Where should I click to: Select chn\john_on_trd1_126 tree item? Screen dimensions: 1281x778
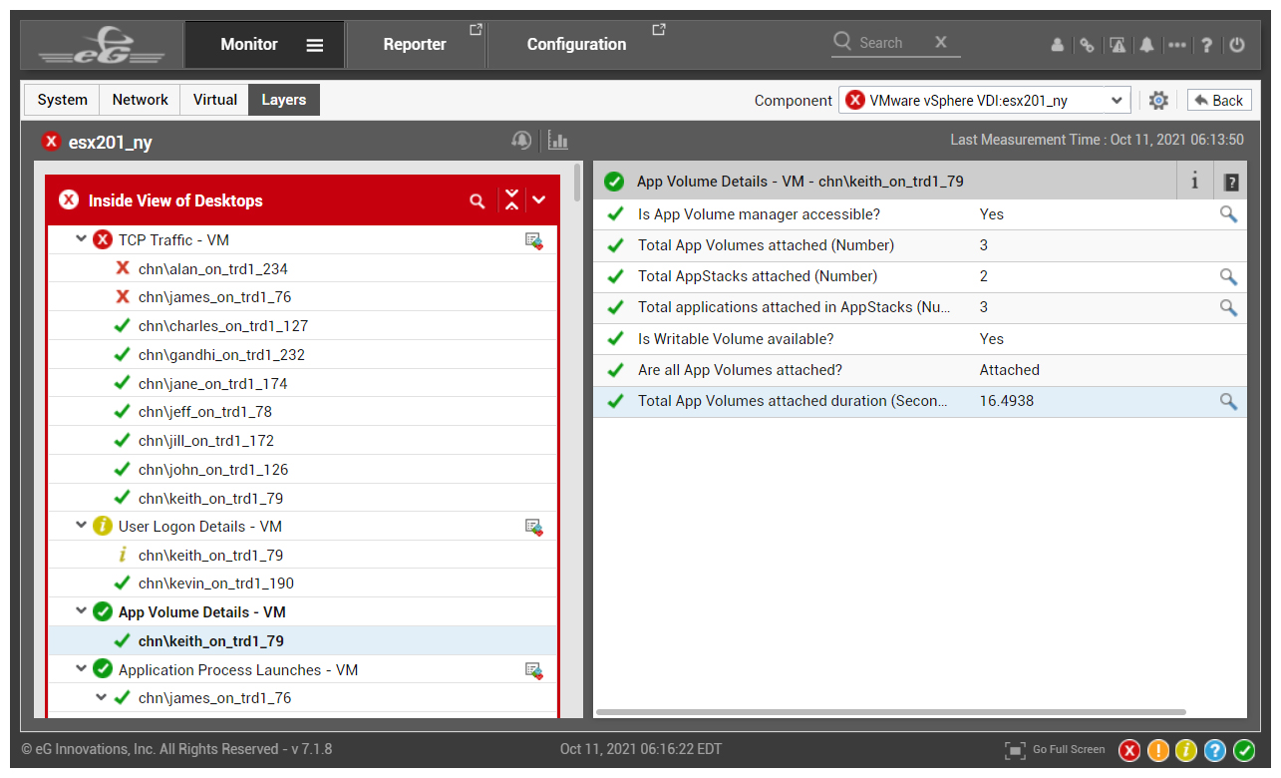click(213, 470)
